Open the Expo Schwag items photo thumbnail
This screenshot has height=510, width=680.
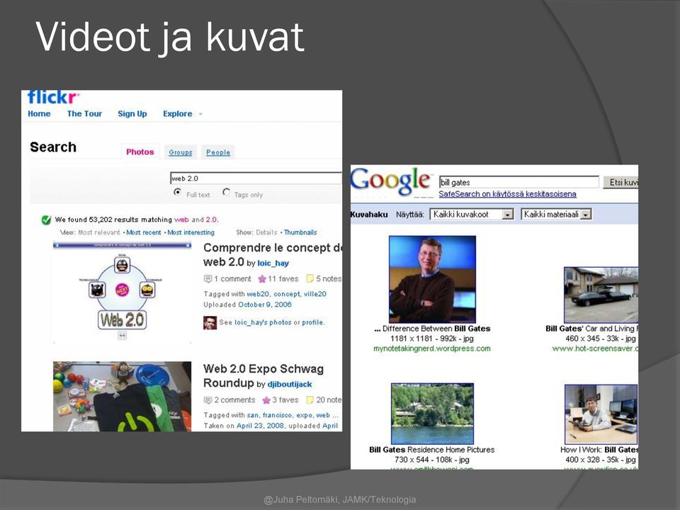click(123, 397)
